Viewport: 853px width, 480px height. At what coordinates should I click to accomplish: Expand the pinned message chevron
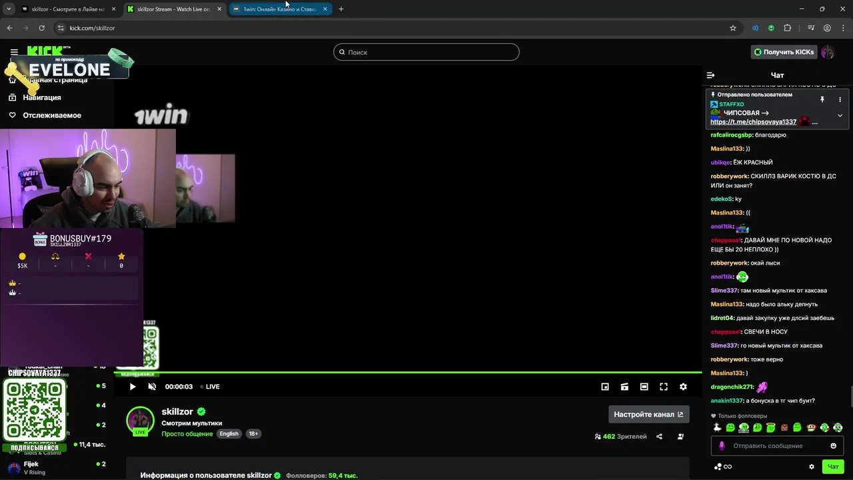click(840, 115)
